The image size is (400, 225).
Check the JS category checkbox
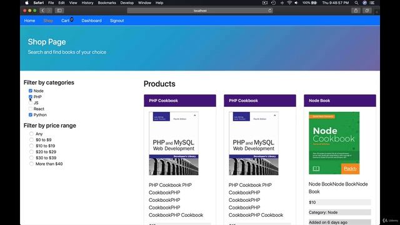pos(31,102)
